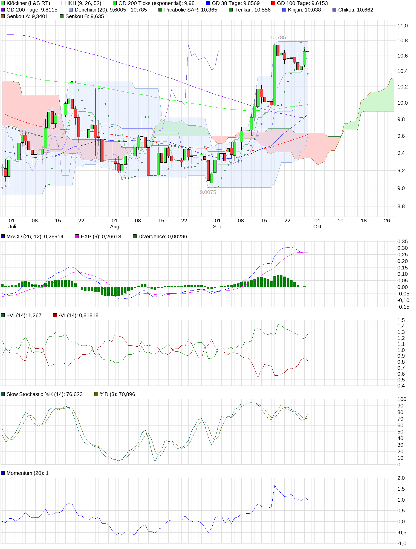This screenshot has height=549, width=416.
Task: Click the Kinjun legend swatch
Action: [x=284, y=10]
